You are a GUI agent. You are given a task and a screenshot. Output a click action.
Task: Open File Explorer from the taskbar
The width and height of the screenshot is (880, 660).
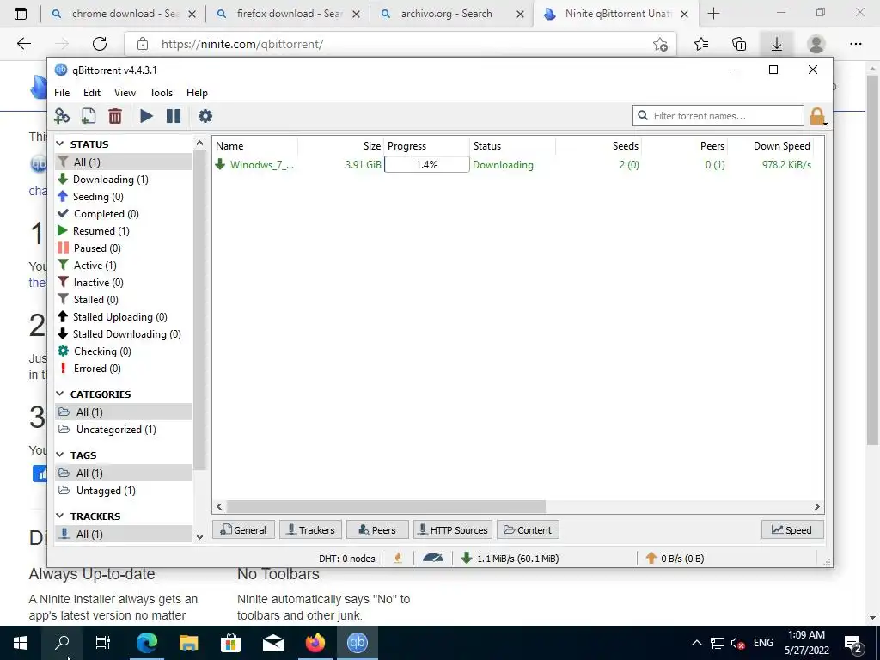tap(188, 643)
